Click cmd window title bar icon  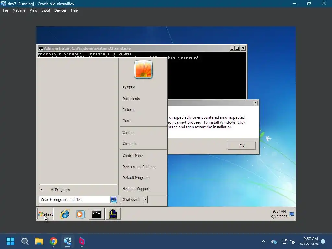(41, 49)
